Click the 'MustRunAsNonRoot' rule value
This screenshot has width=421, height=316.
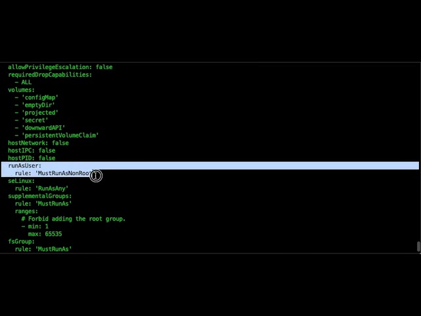click(64, 173)
